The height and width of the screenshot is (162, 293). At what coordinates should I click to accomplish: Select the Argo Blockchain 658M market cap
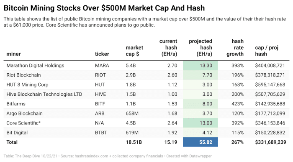[x=132, y=113]
